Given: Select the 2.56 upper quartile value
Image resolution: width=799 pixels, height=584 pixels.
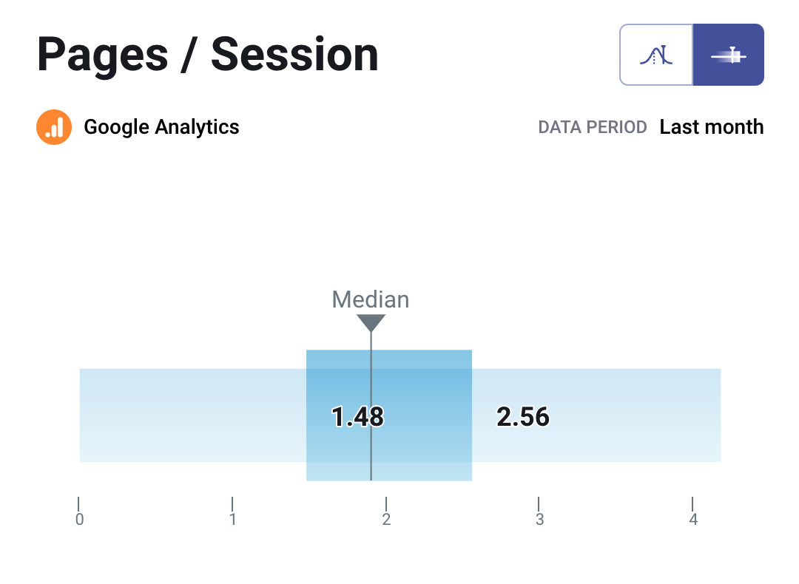Looking at the screenshot, I should click(523, 418).
